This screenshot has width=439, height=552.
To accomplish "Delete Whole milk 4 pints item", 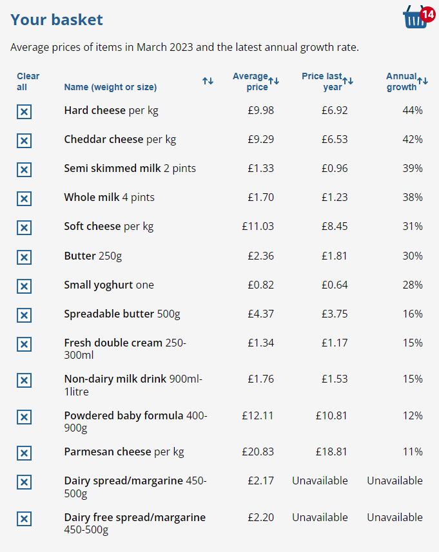I will (24, 199).
